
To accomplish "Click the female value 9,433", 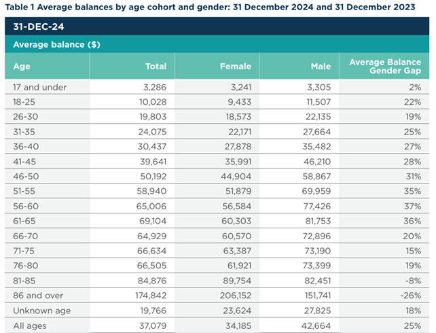I will 240,102.
